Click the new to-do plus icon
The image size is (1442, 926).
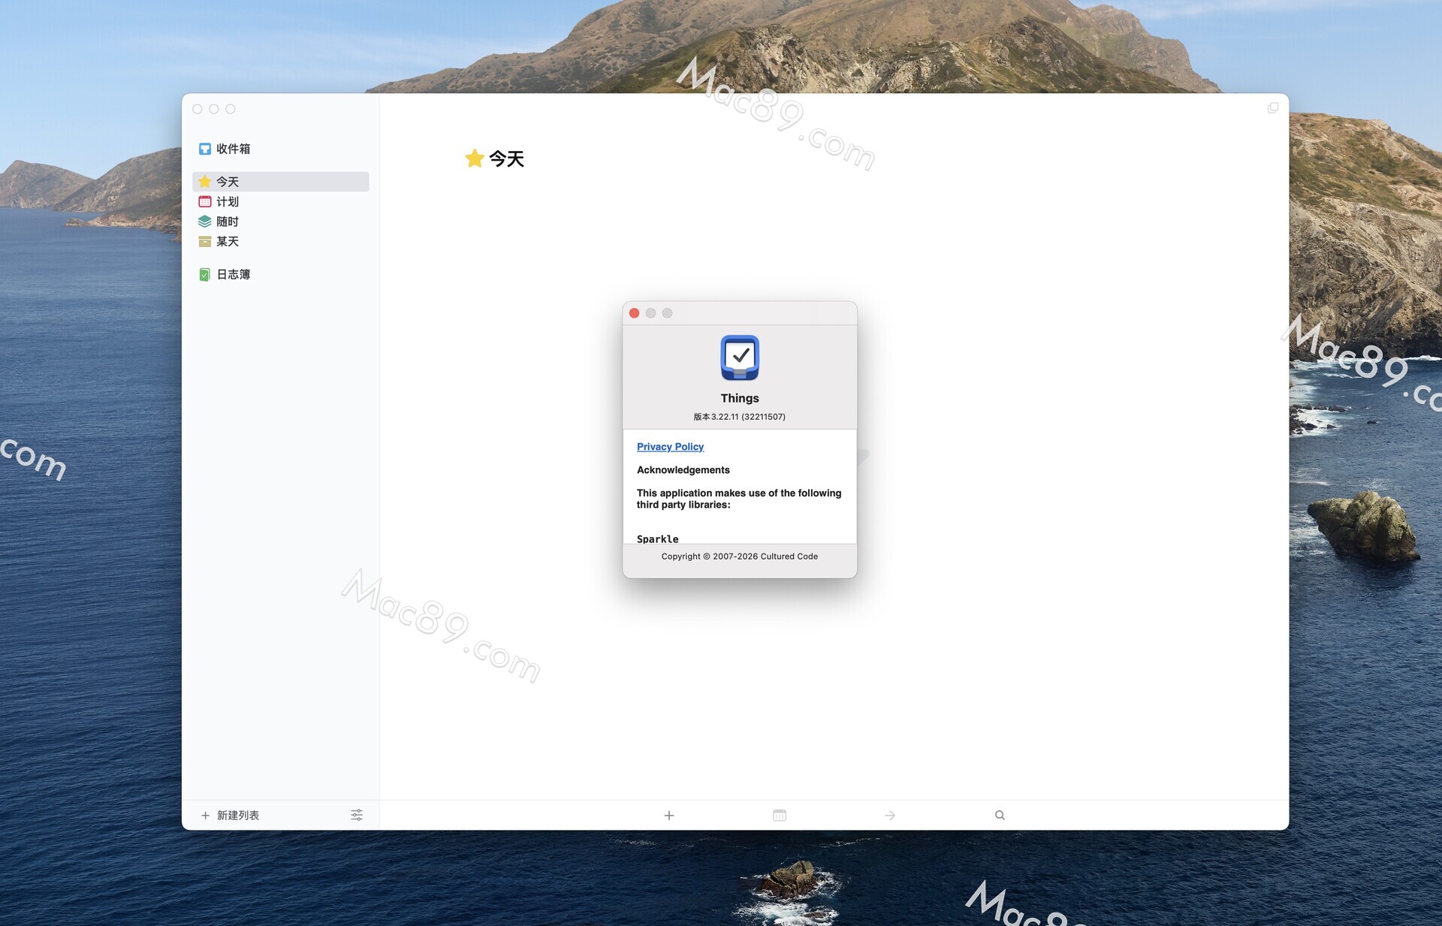(668, 815)
